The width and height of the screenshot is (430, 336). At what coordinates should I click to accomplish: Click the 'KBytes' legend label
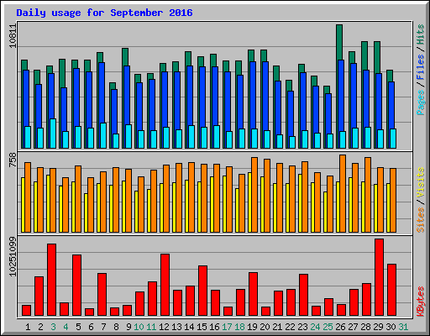[x=421, y=302]
